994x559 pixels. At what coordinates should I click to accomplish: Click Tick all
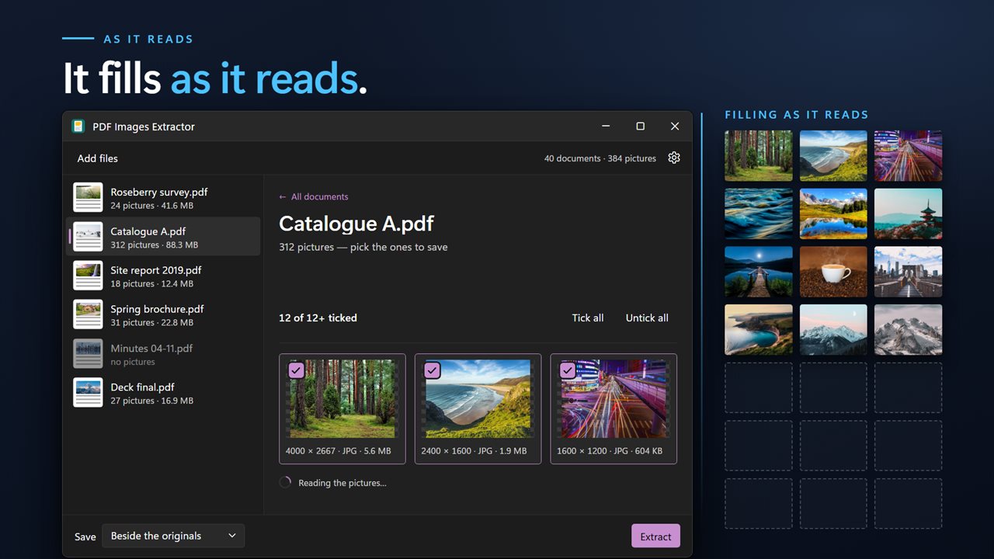click(x=588, y=318)
